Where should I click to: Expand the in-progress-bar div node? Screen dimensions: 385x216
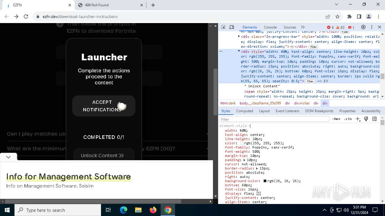pyautogui.click(x=239, y=36)
